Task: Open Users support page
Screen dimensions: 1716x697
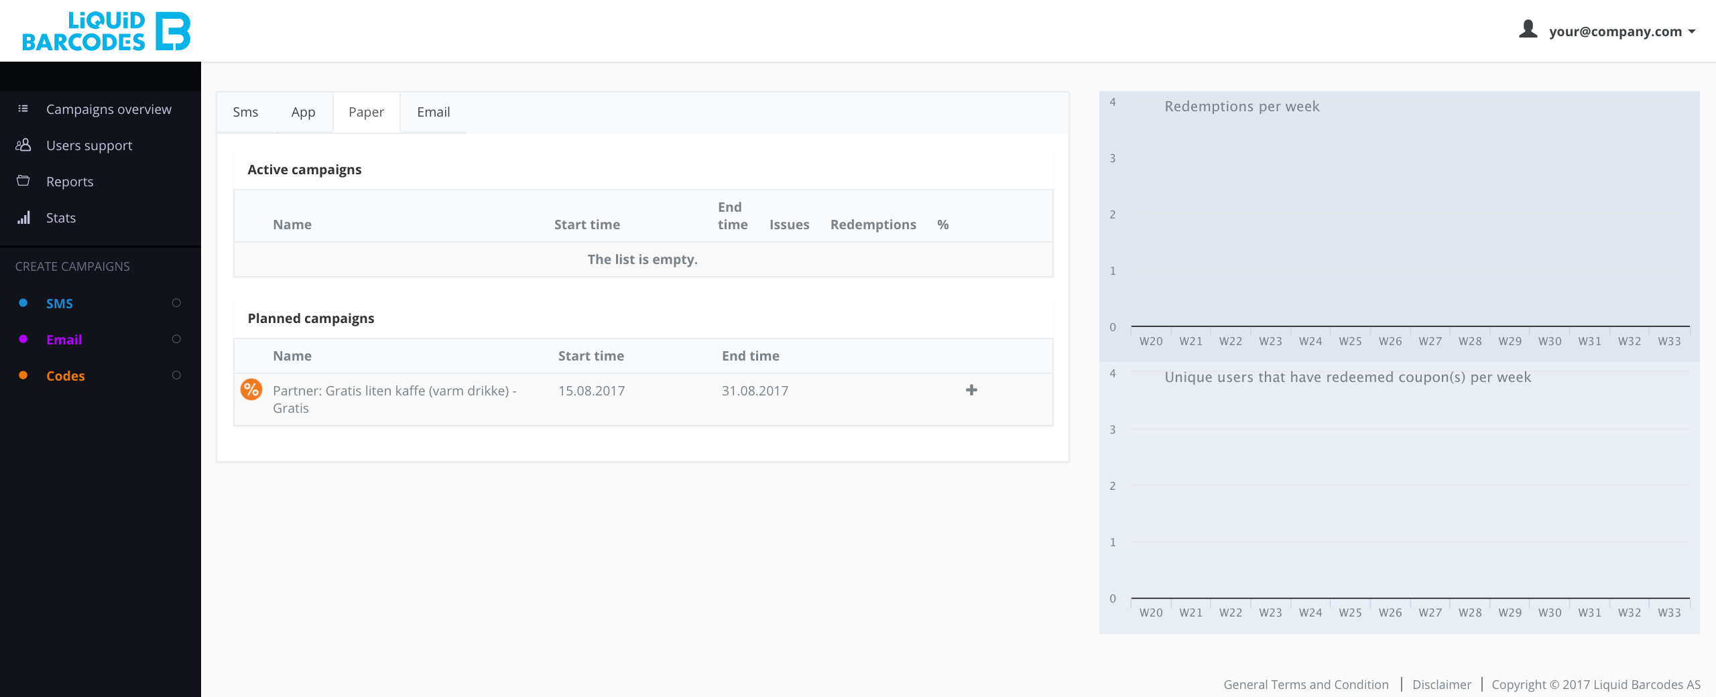Action: point(89,145)
